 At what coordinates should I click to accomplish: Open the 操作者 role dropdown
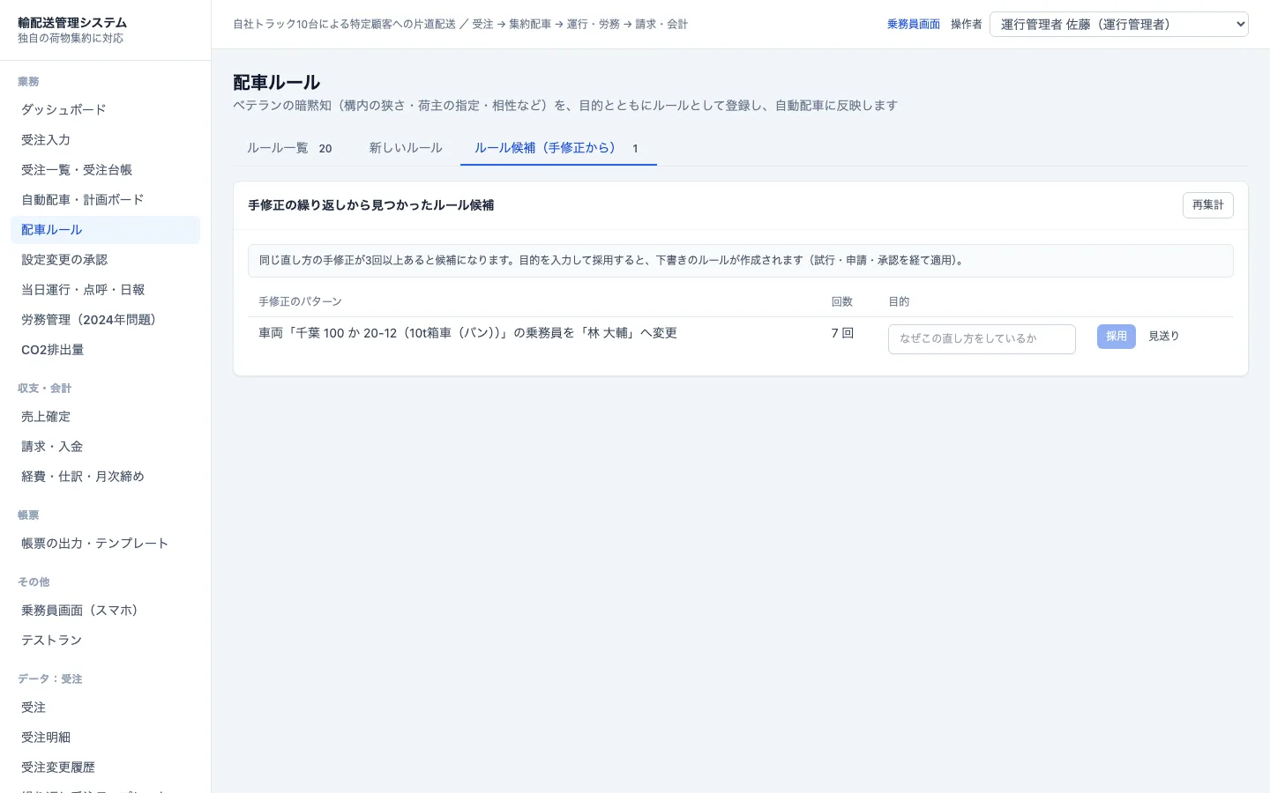pos(1118,24)
